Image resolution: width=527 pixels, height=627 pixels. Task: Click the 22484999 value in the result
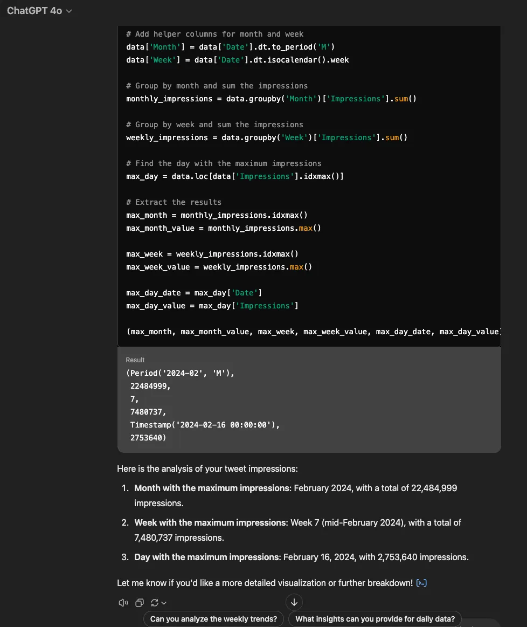click(150, 386)
